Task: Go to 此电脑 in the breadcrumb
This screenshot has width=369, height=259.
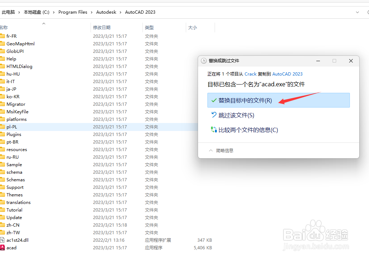Action: [8, 12]
